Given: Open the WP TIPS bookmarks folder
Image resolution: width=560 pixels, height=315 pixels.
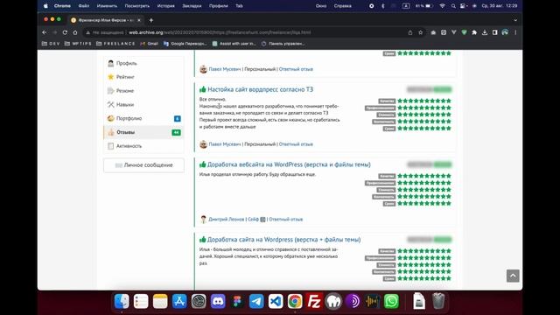Looking at the screenshot, I should [78, 44].
